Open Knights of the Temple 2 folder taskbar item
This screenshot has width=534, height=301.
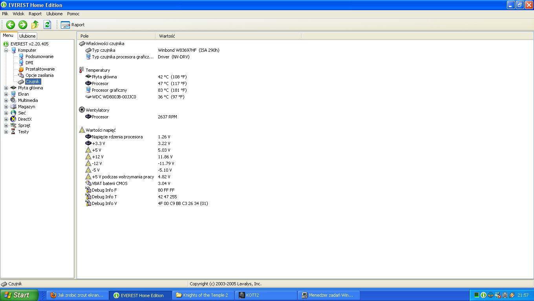[203, 295]
